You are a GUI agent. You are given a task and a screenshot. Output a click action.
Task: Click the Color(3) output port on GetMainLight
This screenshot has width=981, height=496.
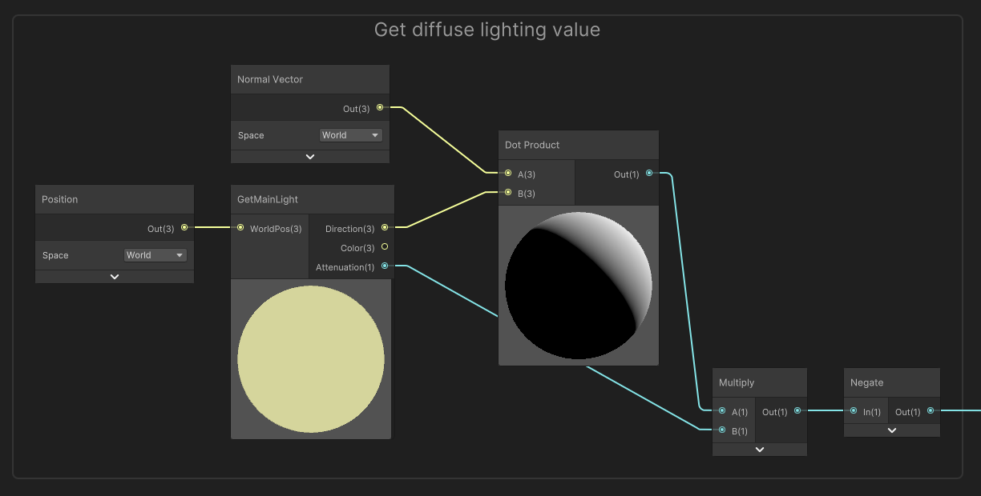pos(385,247)
